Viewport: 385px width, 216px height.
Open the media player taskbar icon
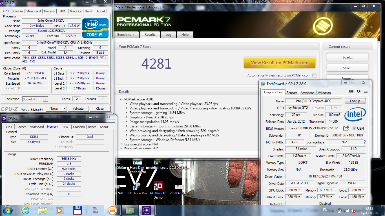[59, 210]
